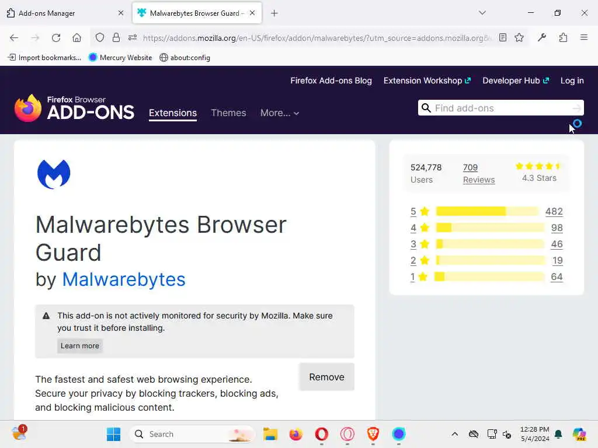598x448 pixels.
Task: Click the Malwarebytes add-on logo
Action: 54,174
